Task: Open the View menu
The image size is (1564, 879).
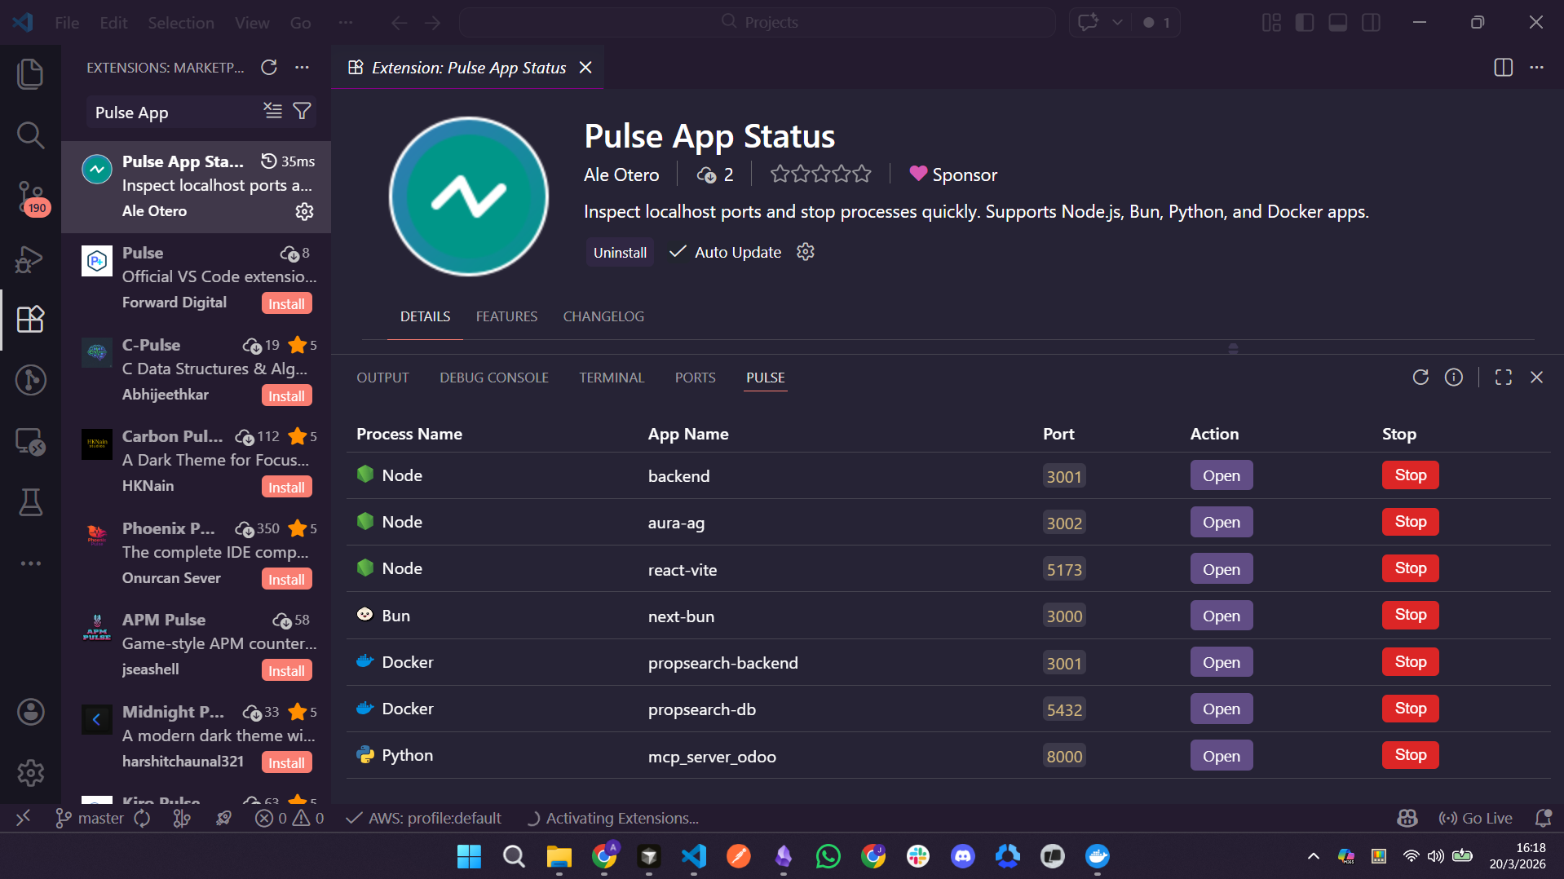Action: [251, 22]
